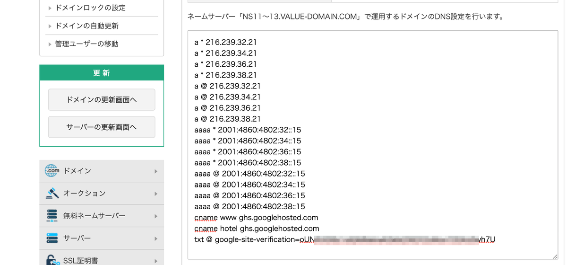This screenshot has width=567, height=265.
Task: Open the オークション menu item
Action: coord(102,193)
